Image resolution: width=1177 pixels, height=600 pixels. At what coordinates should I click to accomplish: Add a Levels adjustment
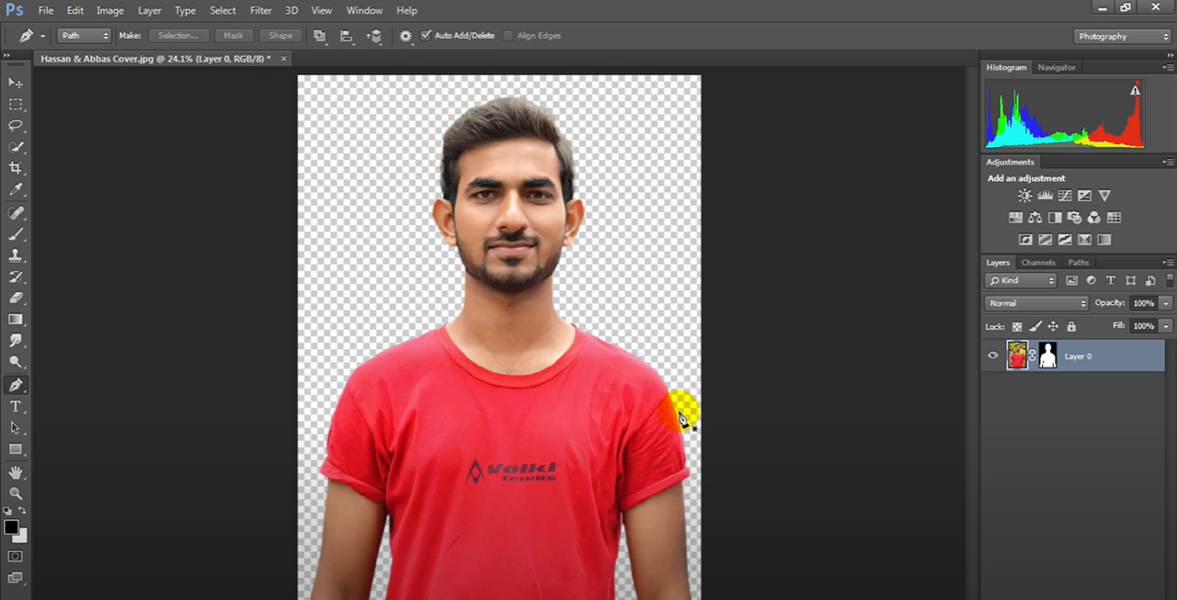coord(1046,196)
